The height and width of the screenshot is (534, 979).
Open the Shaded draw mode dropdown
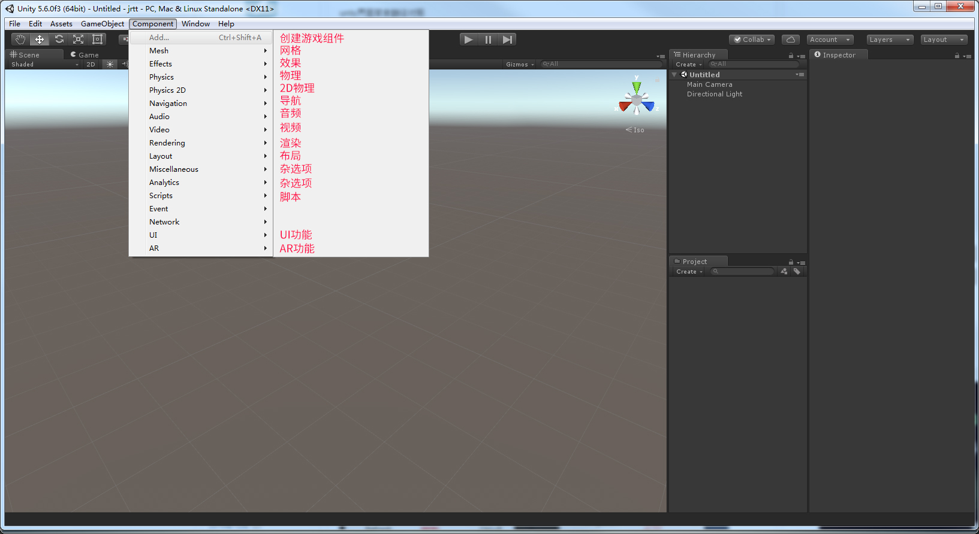[44, 64]
